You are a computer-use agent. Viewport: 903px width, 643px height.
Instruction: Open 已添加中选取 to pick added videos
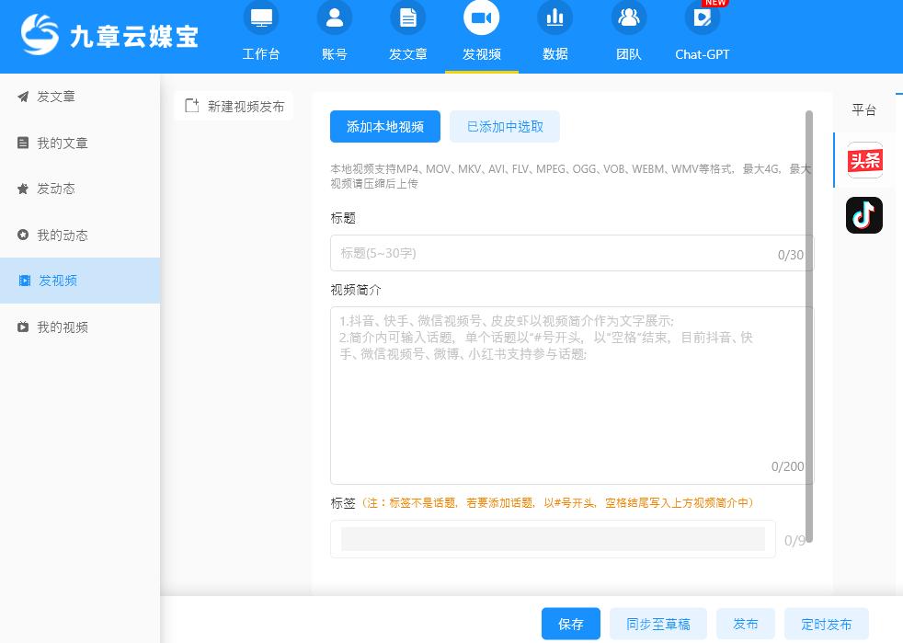pos(503,126)
